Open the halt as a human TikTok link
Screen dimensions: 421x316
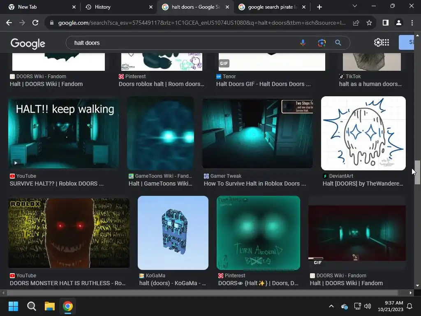pyautogui.click(x=370, y=84)
